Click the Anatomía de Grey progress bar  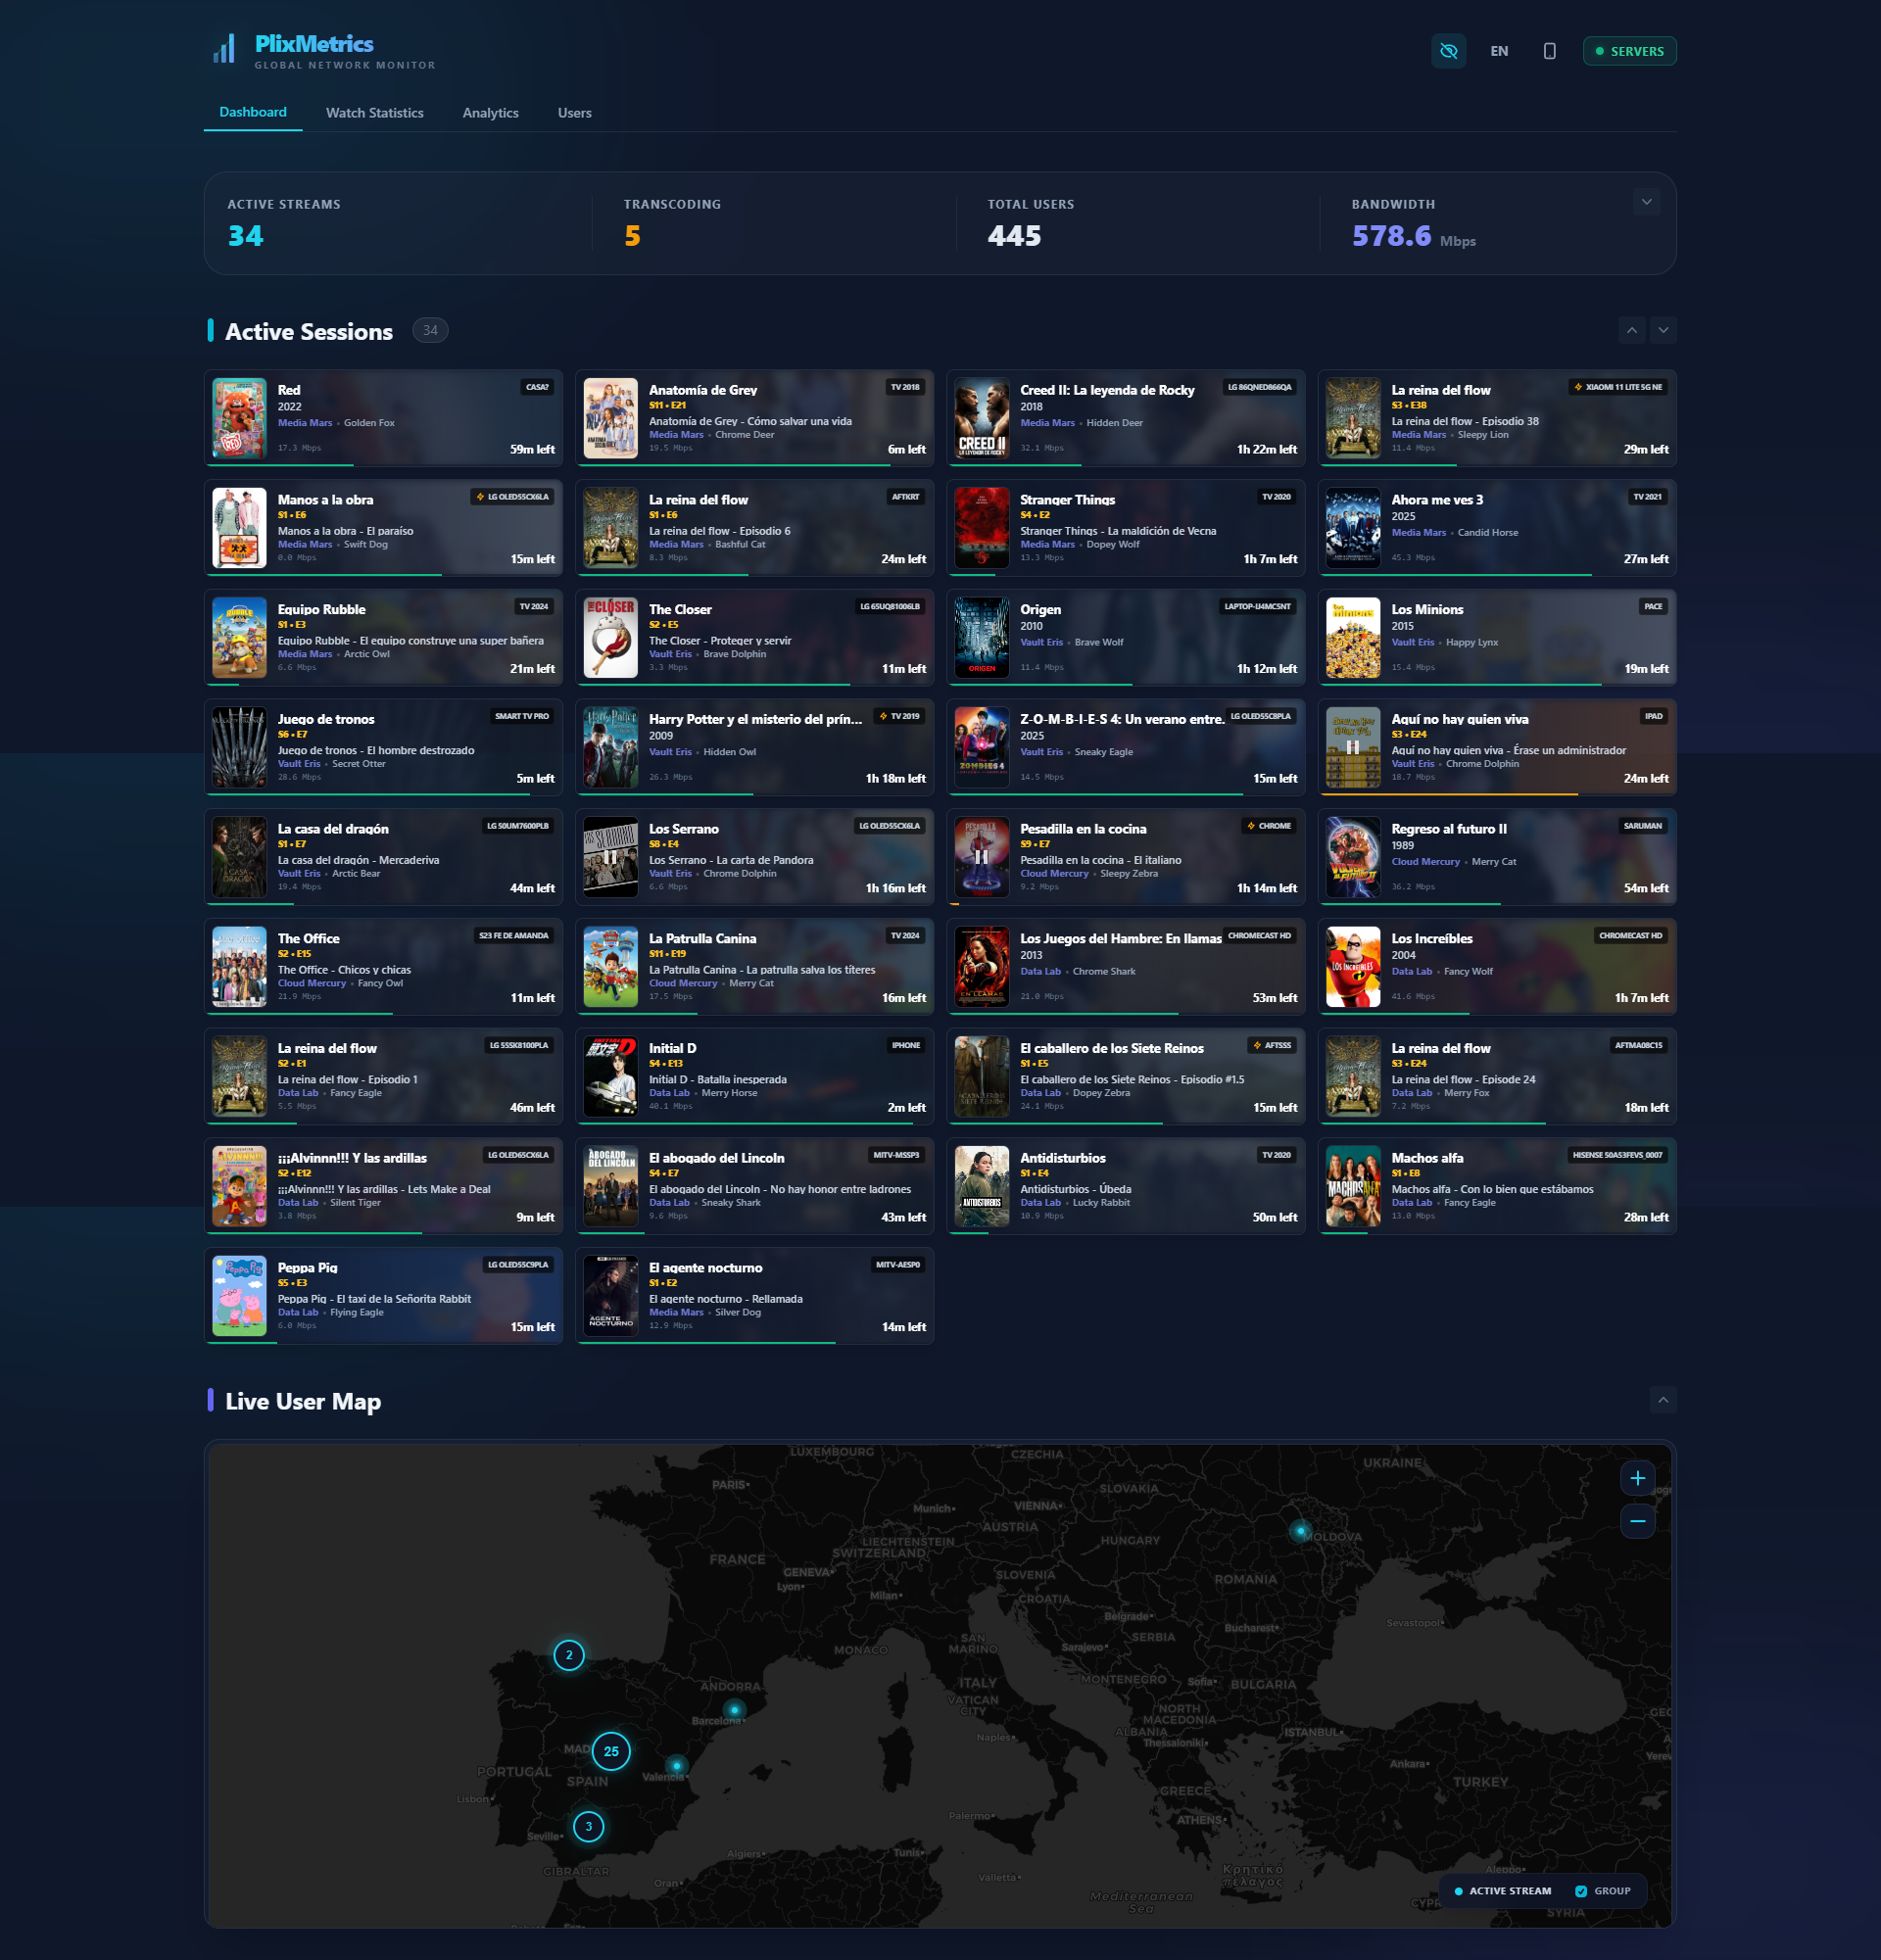(755, 465)
